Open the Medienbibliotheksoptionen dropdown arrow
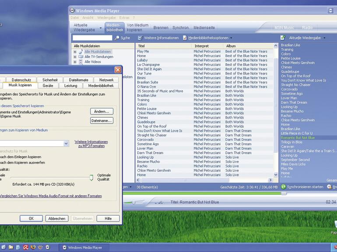This screenshot has width=337, height=252. point(231,38)
